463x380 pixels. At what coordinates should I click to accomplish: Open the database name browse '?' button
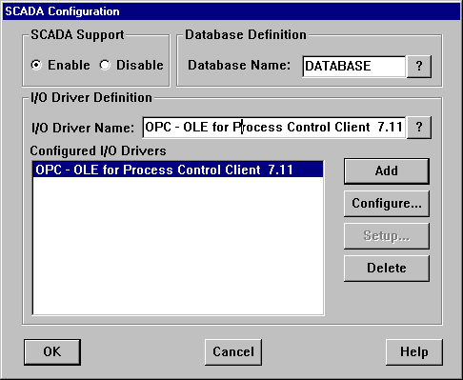pos(419,66)
